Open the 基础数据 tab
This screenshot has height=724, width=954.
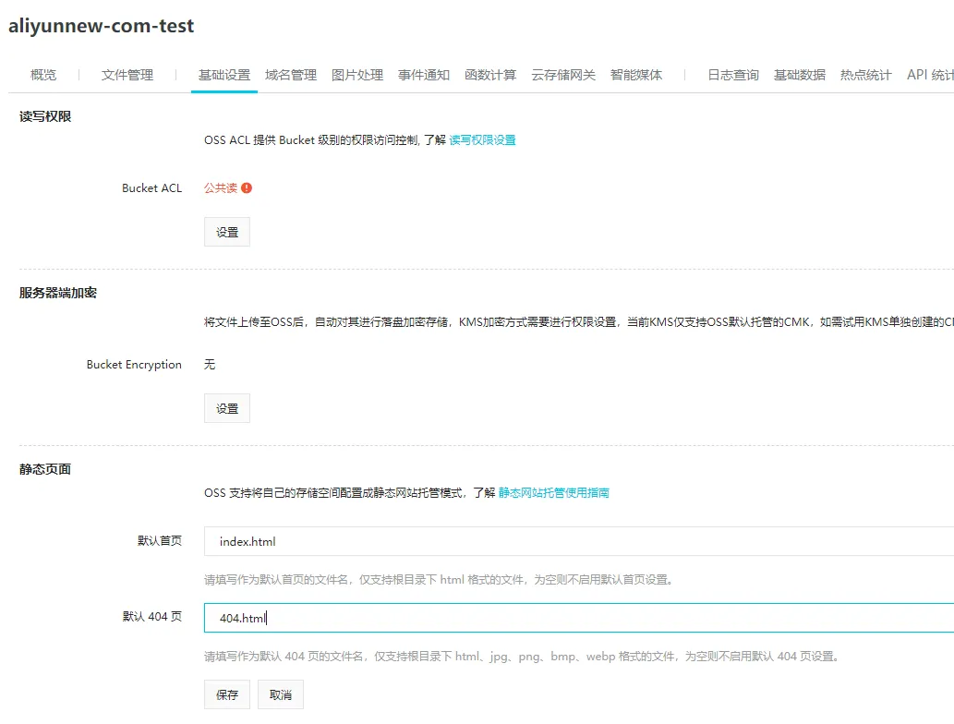[x=800, y=75]
